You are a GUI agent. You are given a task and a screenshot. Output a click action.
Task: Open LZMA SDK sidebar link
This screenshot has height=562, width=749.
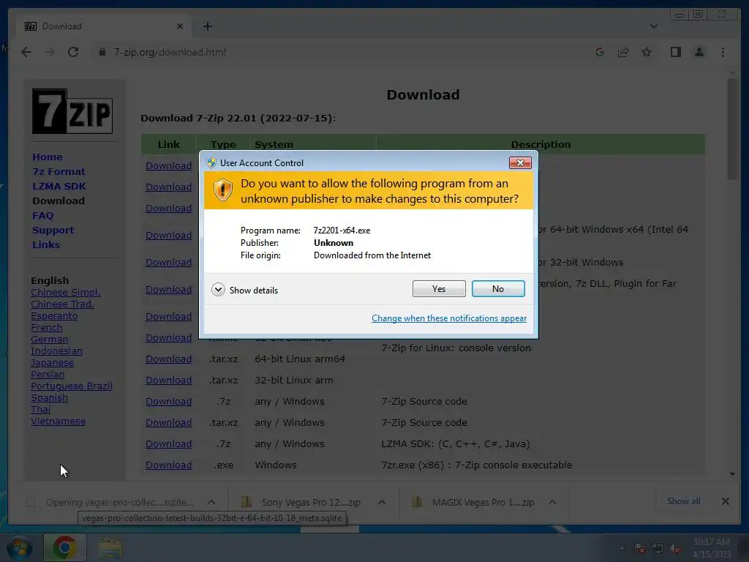click(59, 187)
